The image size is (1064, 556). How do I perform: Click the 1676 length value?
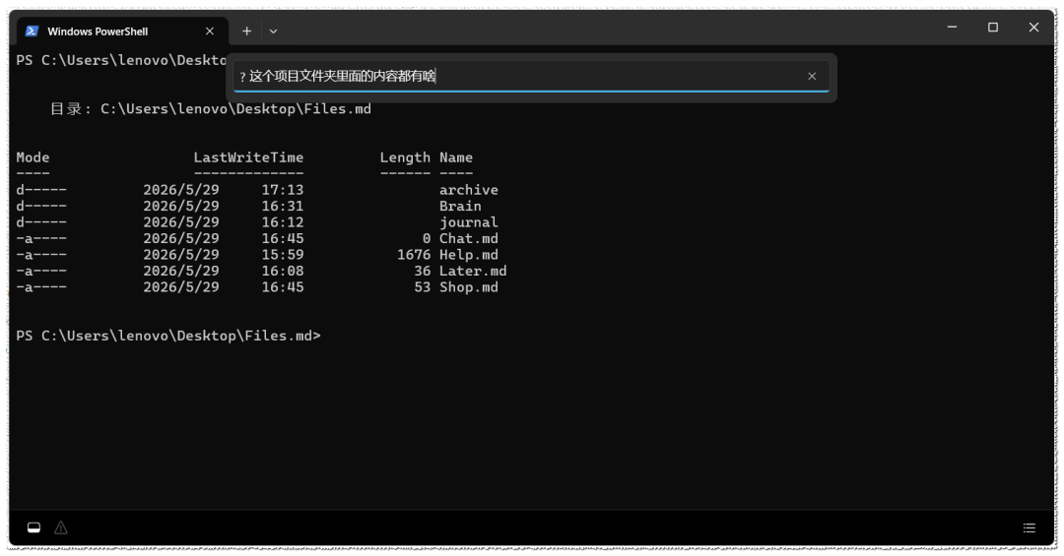tap(414, 255)
